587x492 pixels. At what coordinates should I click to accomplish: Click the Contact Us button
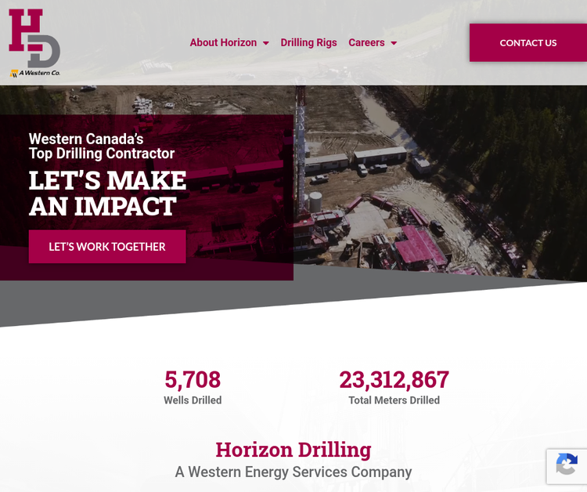tap(528, 43)
